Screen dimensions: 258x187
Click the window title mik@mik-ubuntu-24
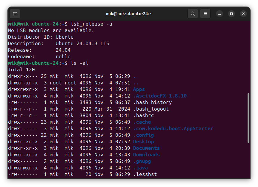pyautogui.click(x=129, y=14)
